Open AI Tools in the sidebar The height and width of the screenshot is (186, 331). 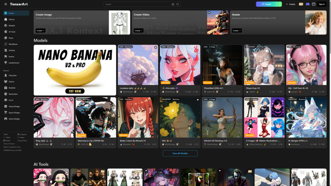(x=12, y=32)
